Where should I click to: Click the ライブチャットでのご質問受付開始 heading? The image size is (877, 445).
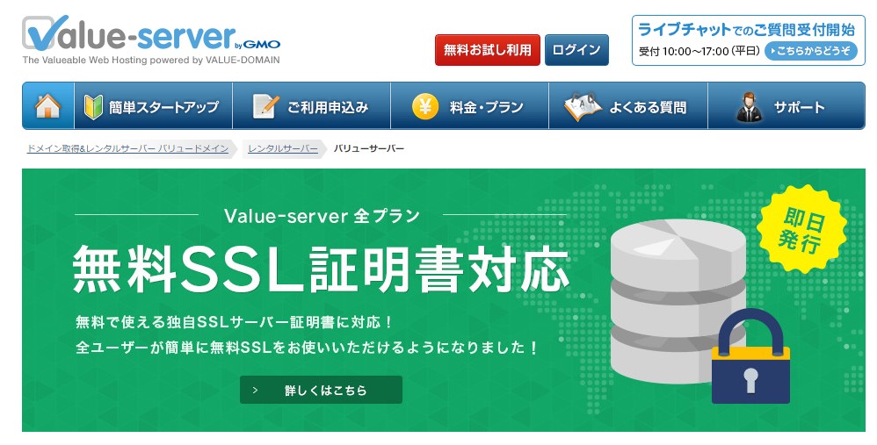point(747,29)
